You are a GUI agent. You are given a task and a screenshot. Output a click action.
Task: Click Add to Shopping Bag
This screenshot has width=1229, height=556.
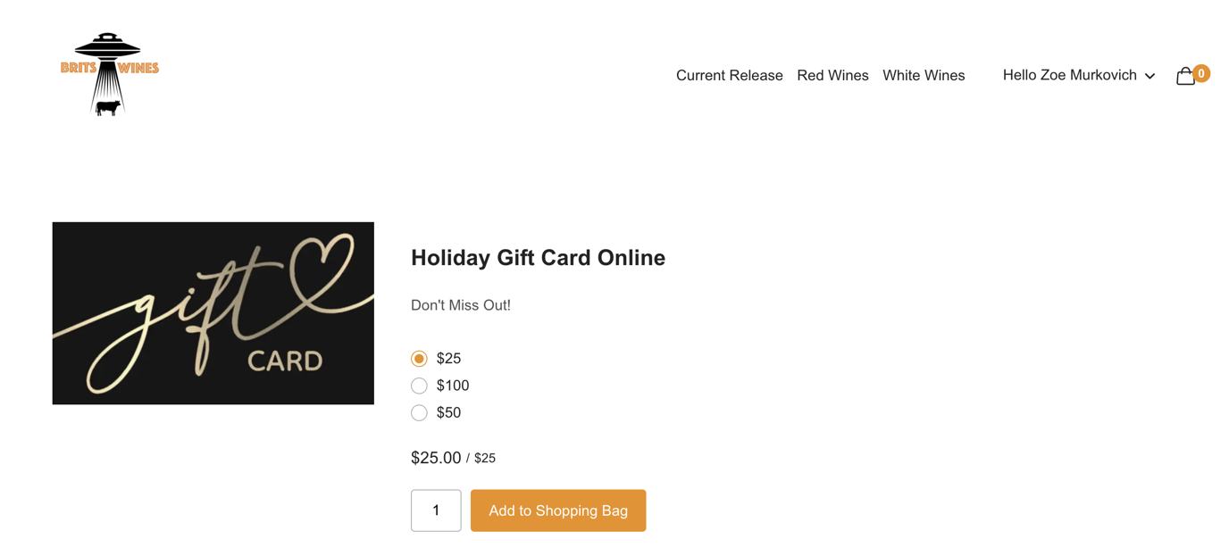(558, 510)
